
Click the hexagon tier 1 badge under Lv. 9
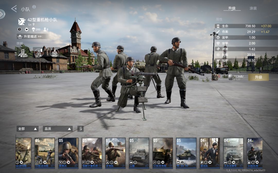[x=20, y=29]
